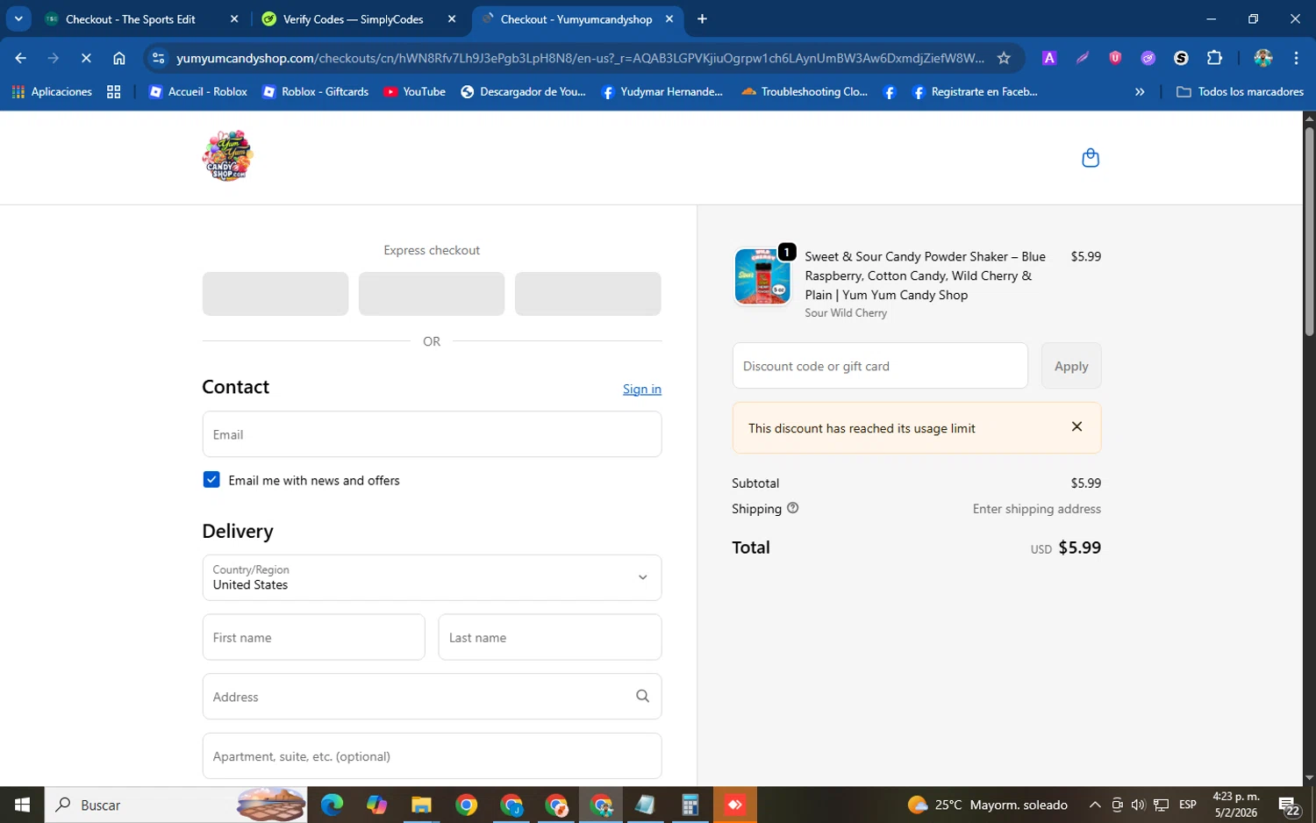
Task: Focus the Discount code or gift card field
Action: click(x=880, y=366)
